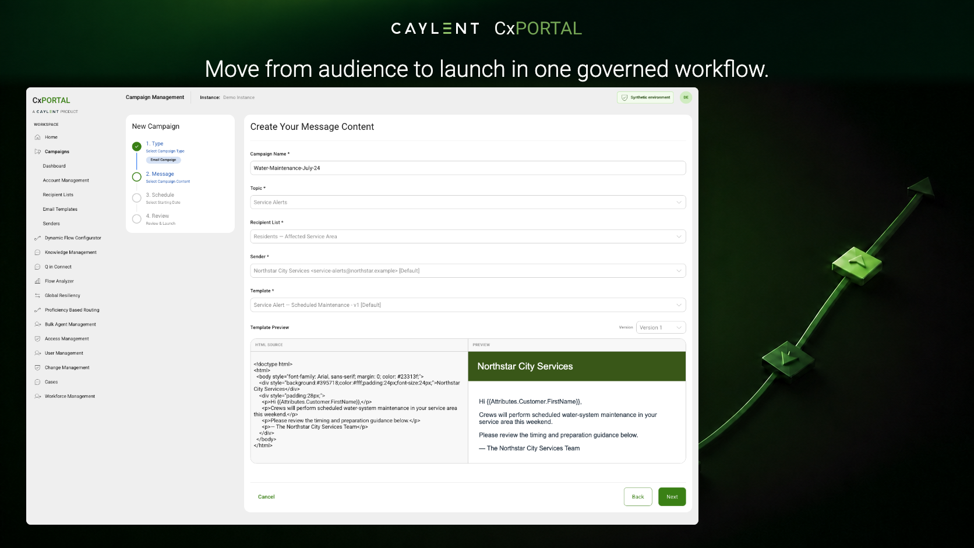This screenshot has height=548, width=974.
Task: Click the Campaign Name input field
Action: pos(468,168)
